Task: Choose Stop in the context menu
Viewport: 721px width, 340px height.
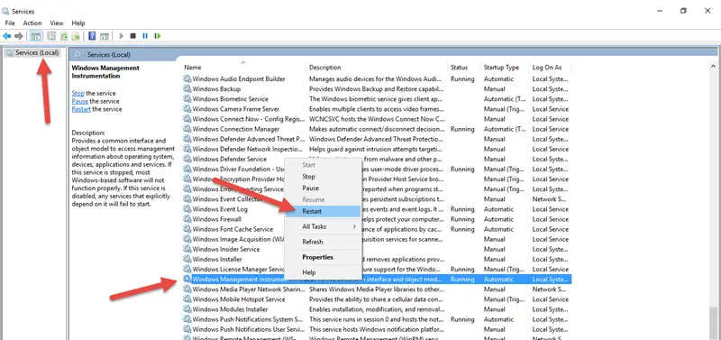Action: click(323, 177)
